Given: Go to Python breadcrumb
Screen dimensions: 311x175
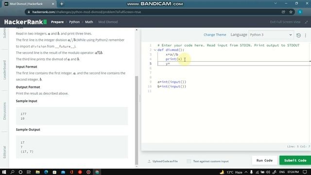Looking at the screenshot, I should point(74,22).
